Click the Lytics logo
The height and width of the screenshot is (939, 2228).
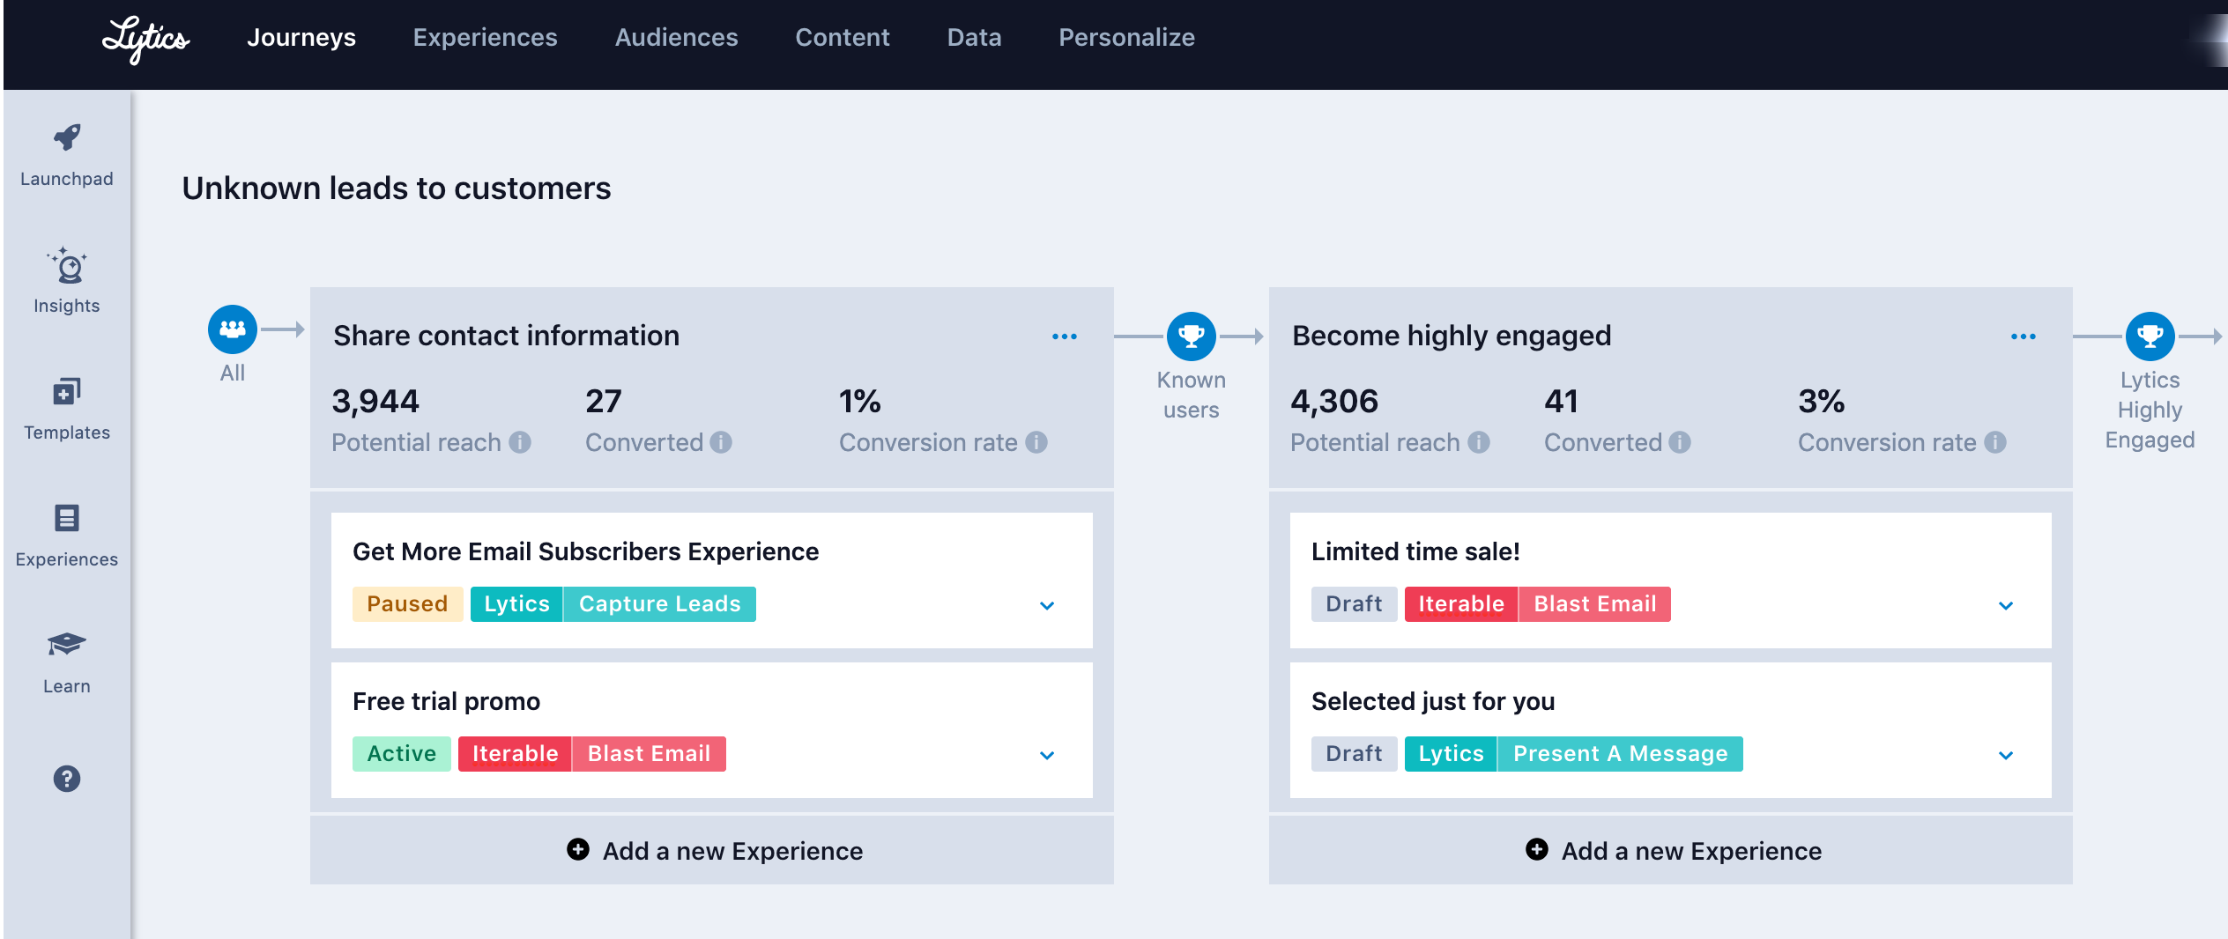click(x=145, y=40)
